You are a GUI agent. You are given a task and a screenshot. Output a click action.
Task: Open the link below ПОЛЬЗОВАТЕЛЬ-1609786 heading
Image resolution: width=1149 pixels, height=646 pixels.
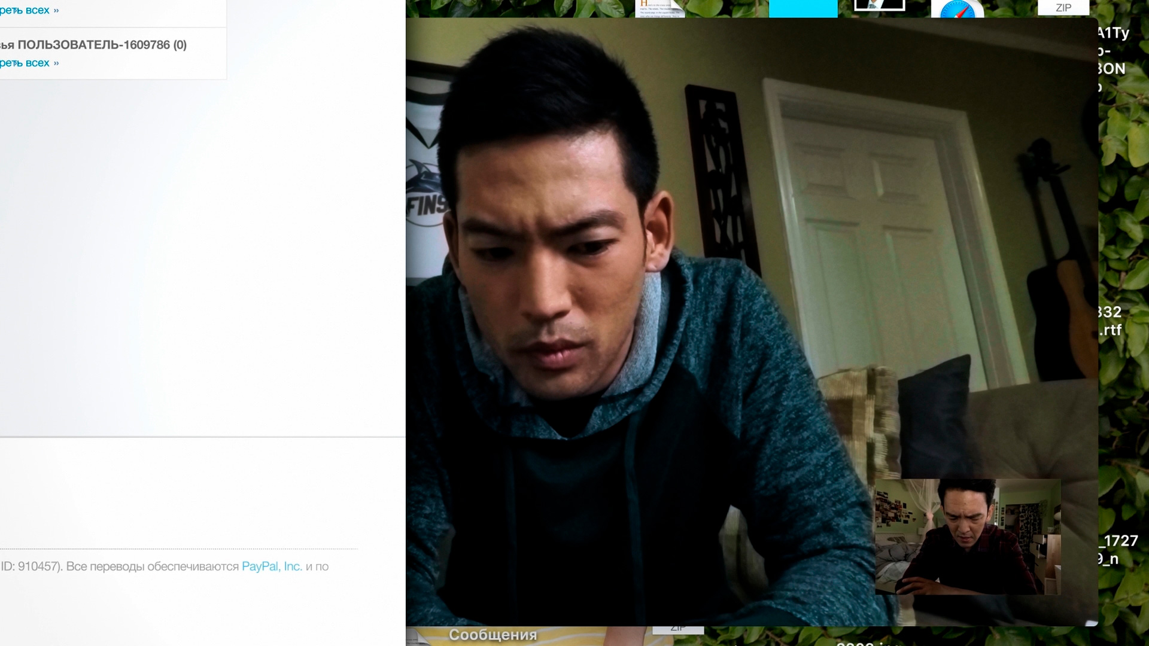(29, 63)
